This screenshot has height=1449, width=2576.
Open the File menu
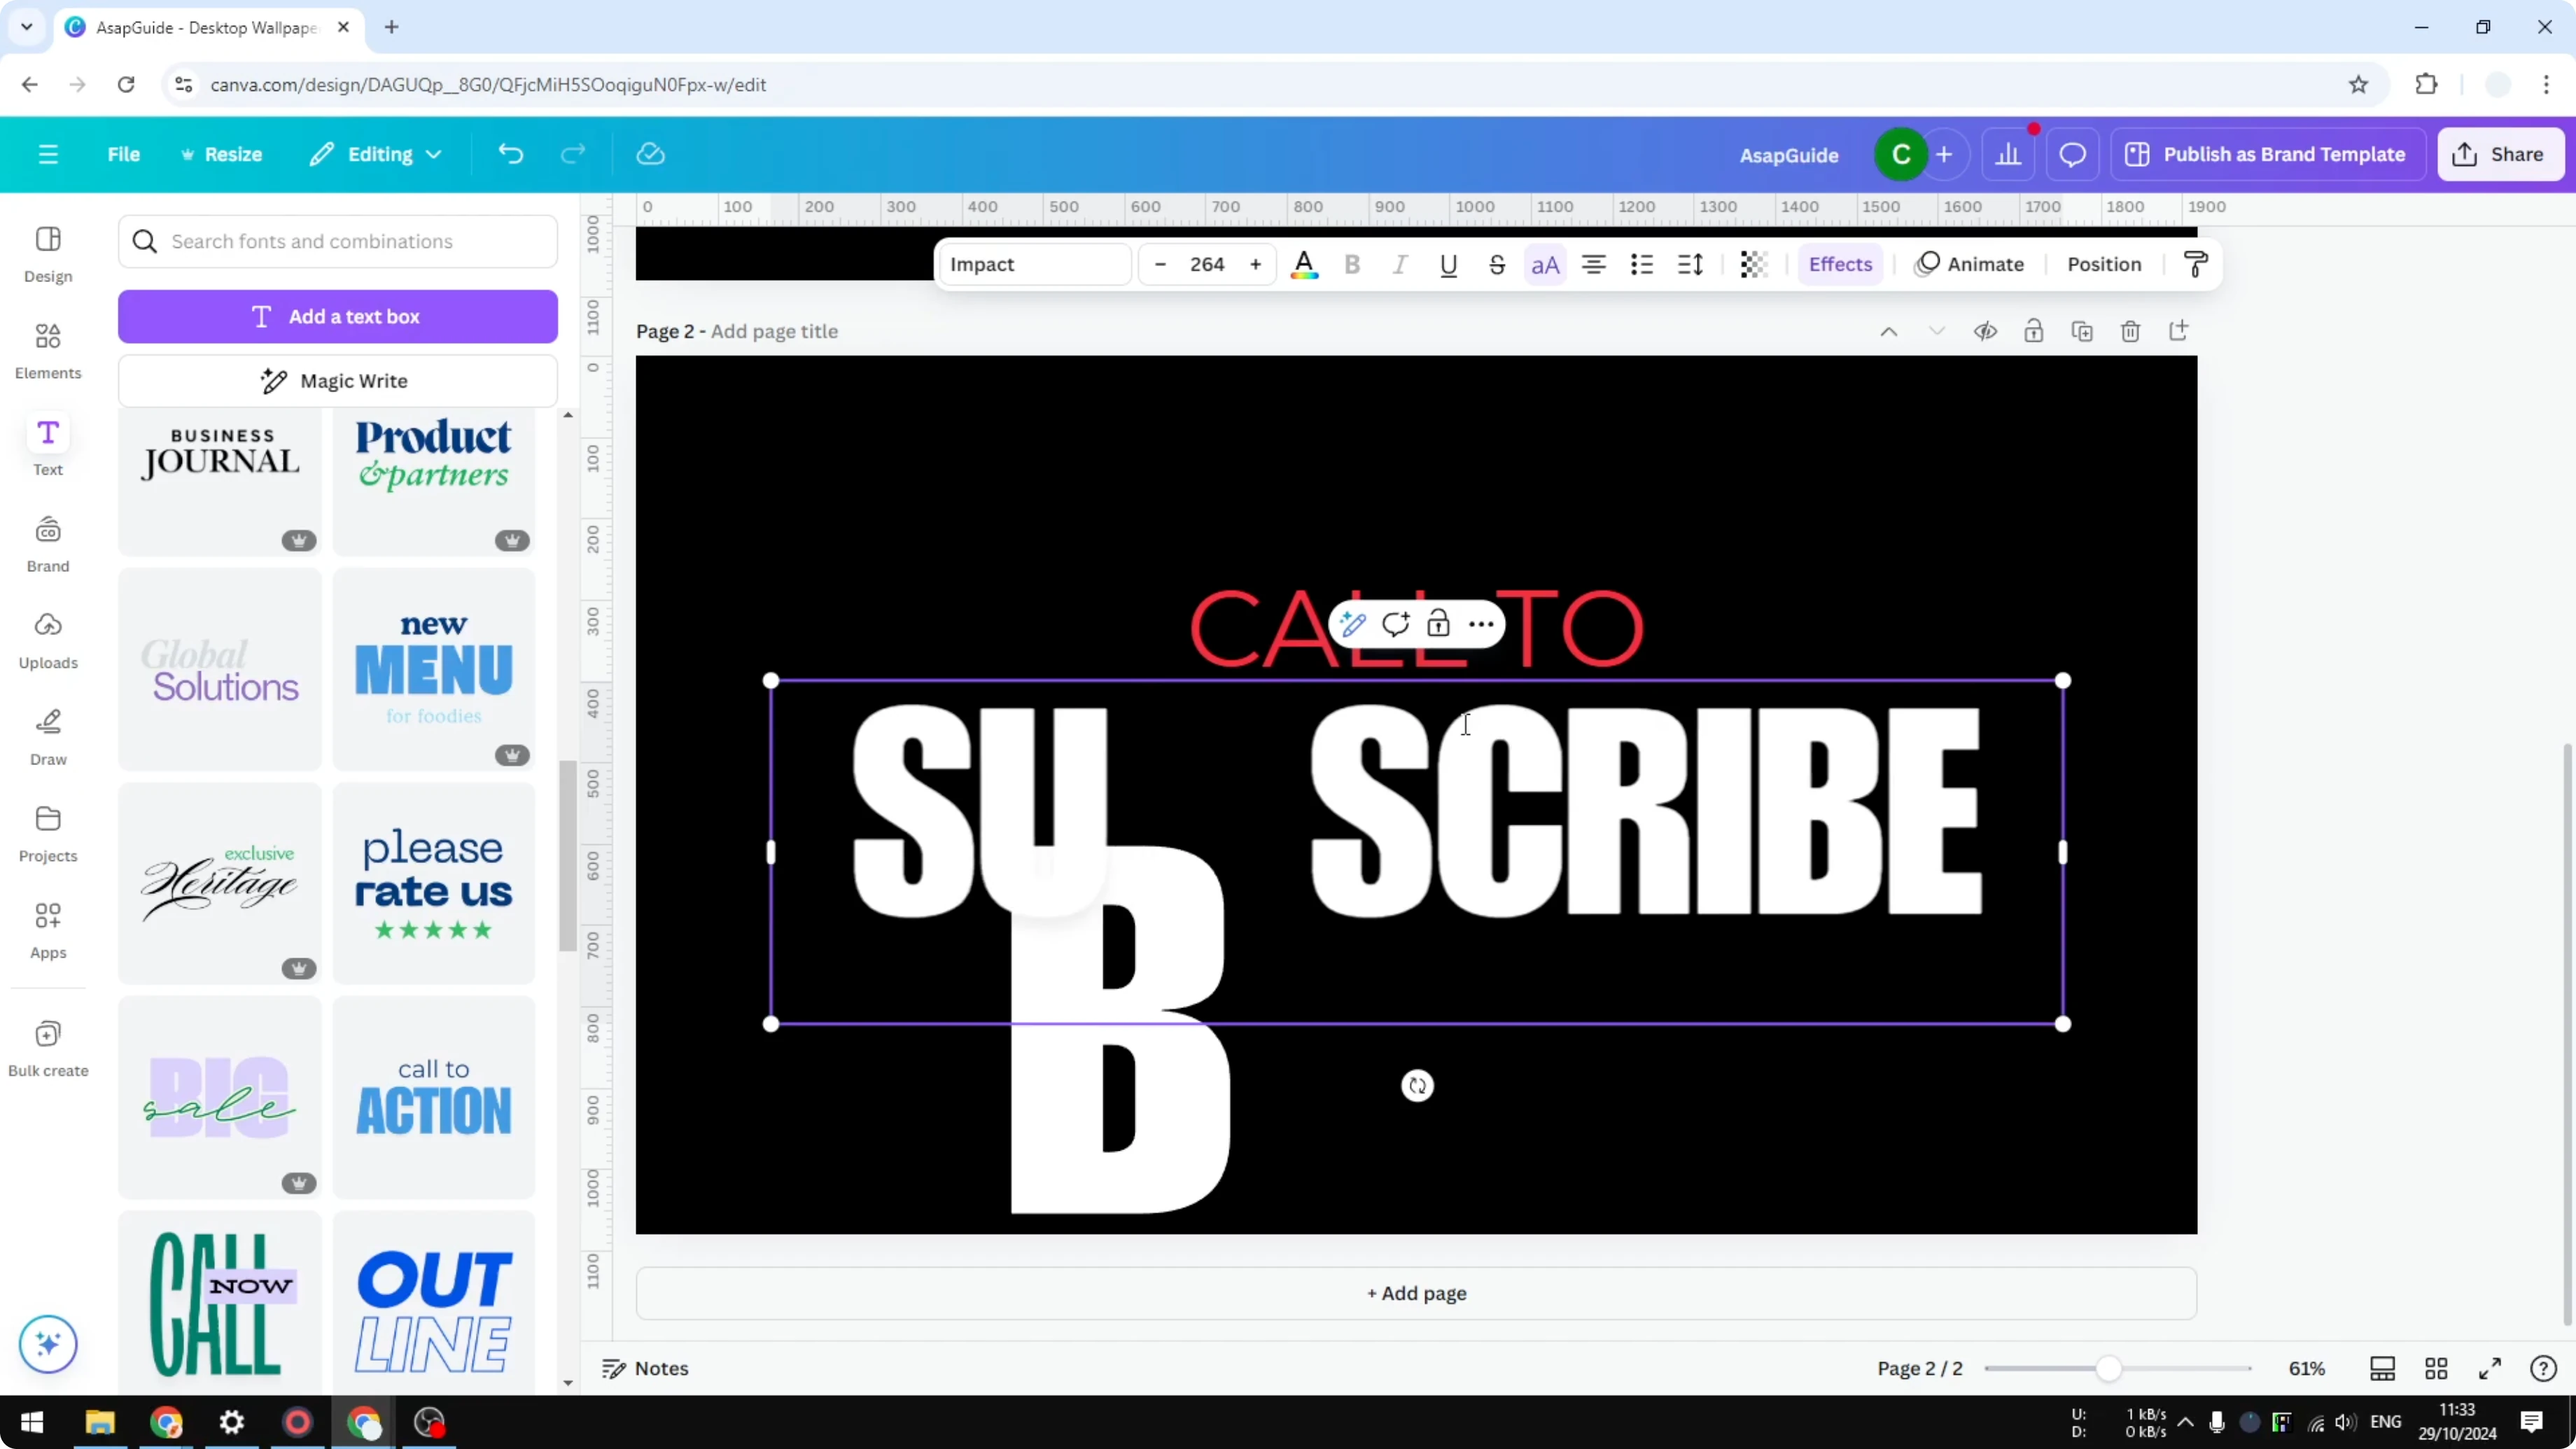[124, 154]
